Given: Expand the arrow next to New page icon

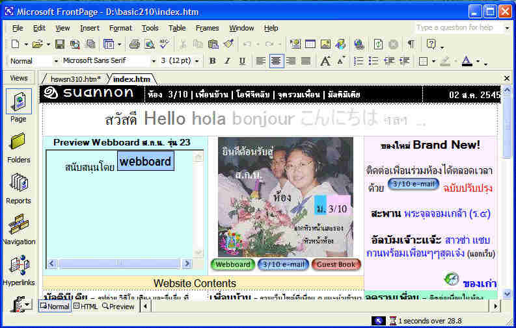Looking at the screenshot, I should click(25, 44).
